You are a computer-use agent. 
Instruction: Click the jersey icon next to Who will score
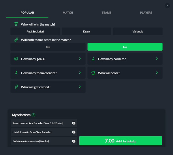pyautogui.click(x=93, y=73)
